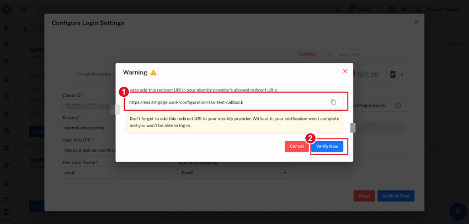Click the yellow redirect URI reminder text
469x224 pixels.
(234, 122)
